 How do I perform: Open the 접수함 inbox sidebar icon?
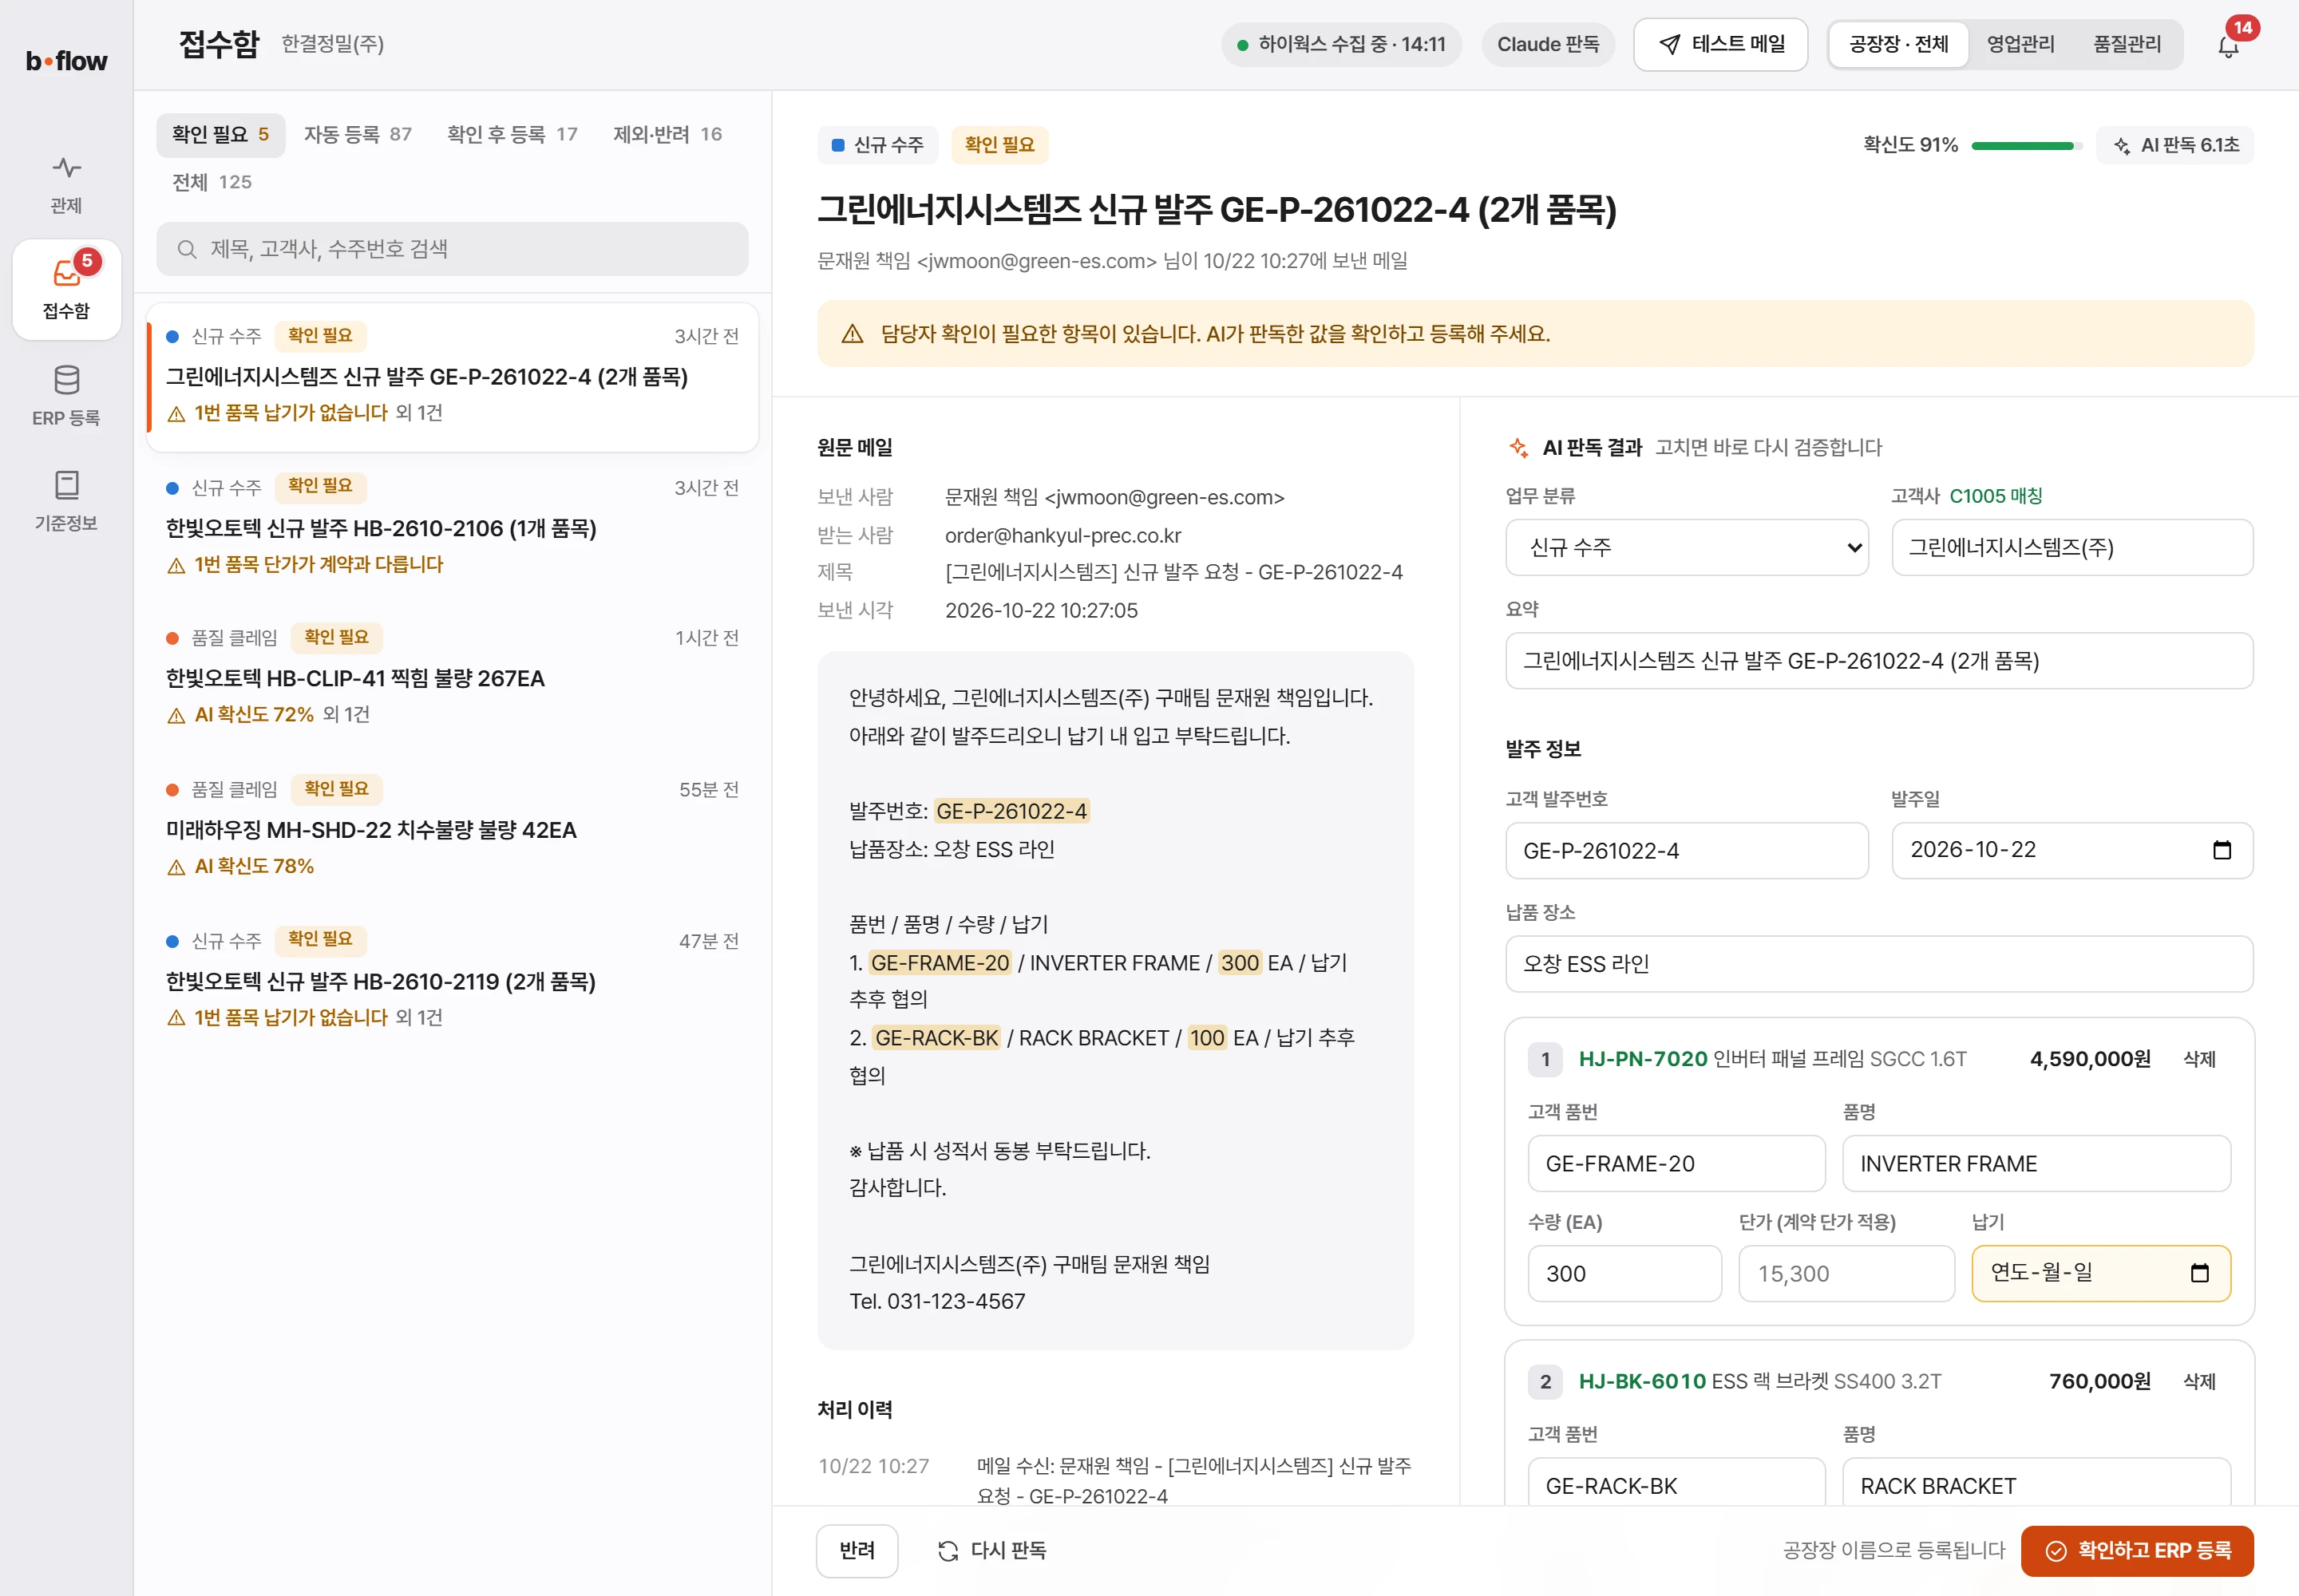pos(66,289)
